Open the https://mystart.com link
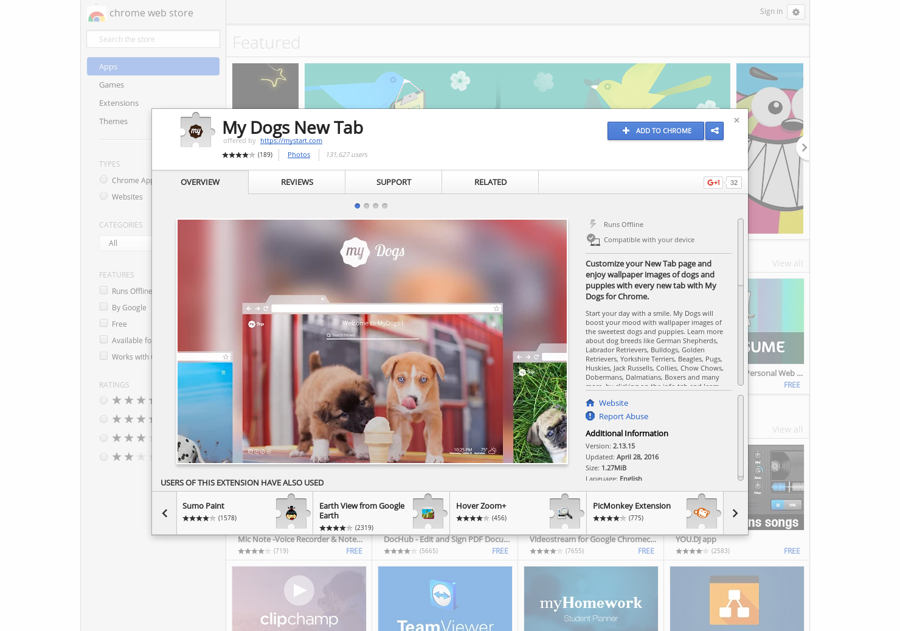900x631 pixels. click(291, 141)
